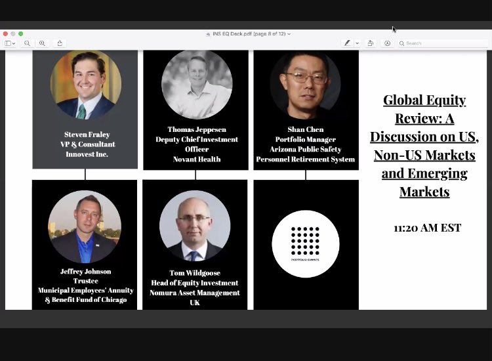Click the zoom out magnifier icon

[28, 43]
